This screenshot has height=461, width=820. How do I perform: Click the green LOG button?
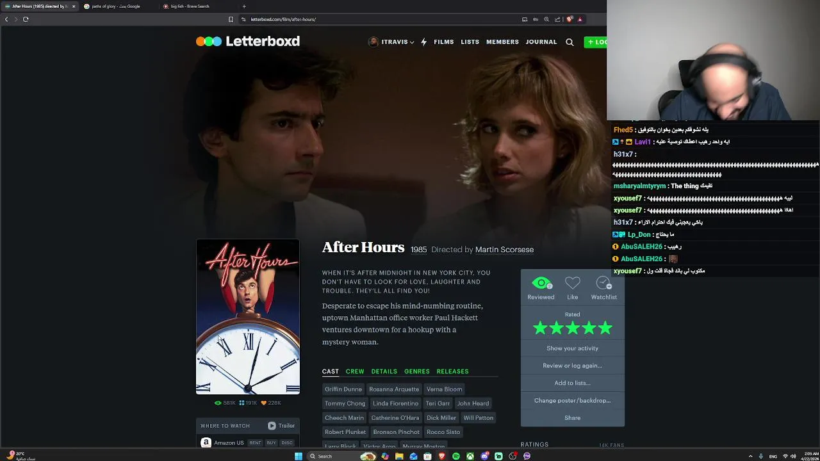pos(596,42)
